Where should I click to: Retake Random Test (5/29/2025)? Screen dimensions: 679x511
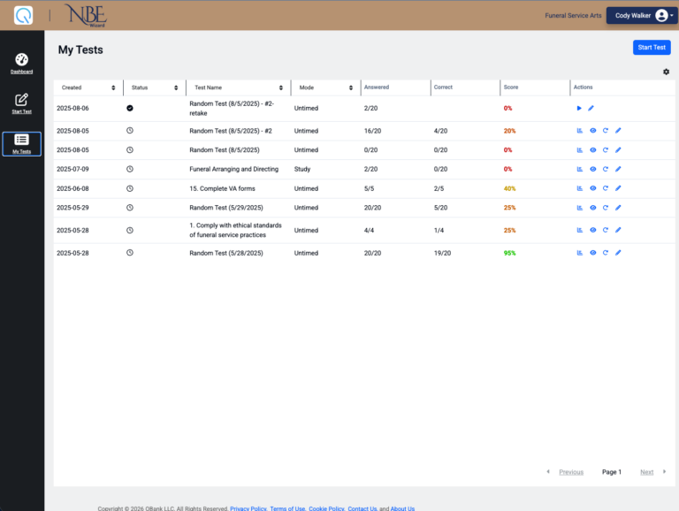pyautogui.click(x=606, y=208)
